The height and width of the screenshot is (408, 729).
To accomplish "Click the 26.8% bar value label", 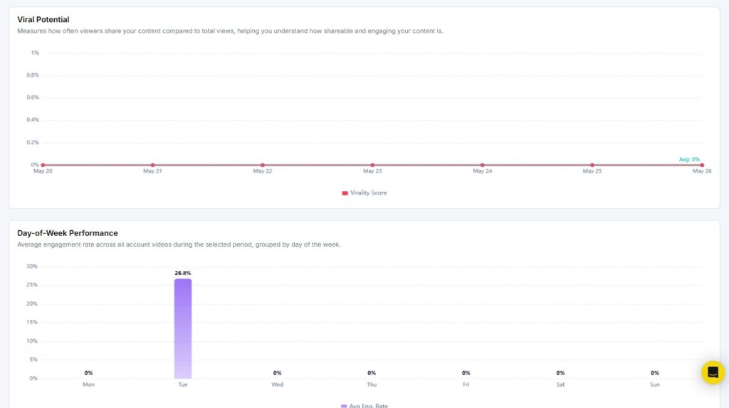I will pos(183,273).
